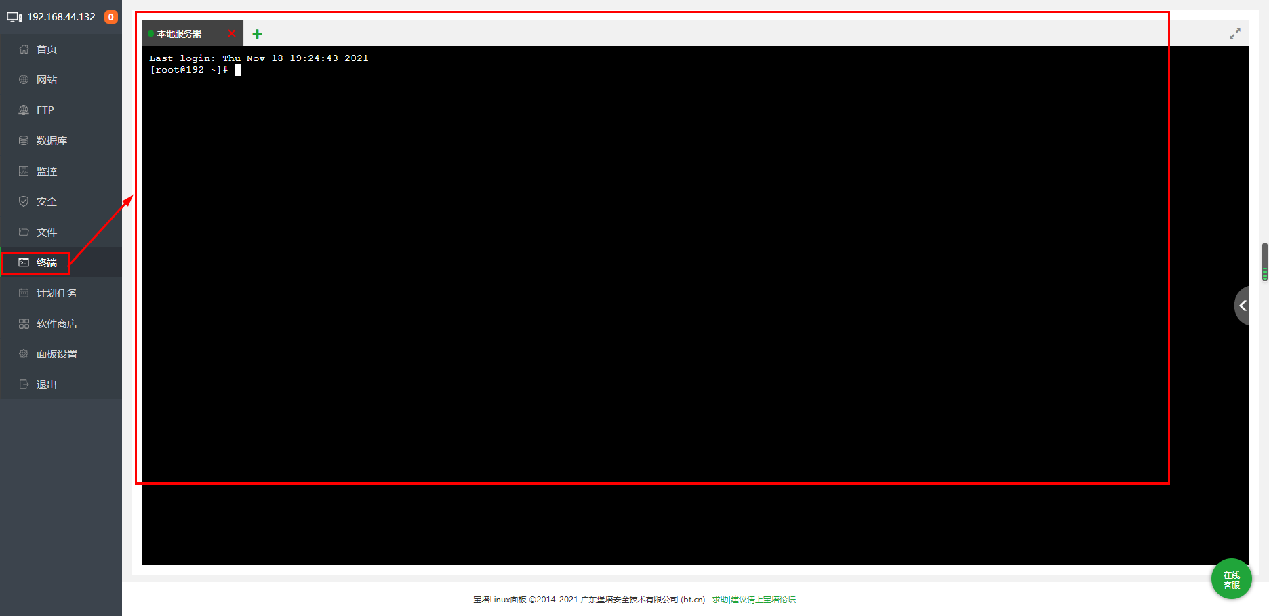Click the folder icon beside 文件
Image resolution: width=1269 pixels, height=616 pixels.
(x=24, y=232)
